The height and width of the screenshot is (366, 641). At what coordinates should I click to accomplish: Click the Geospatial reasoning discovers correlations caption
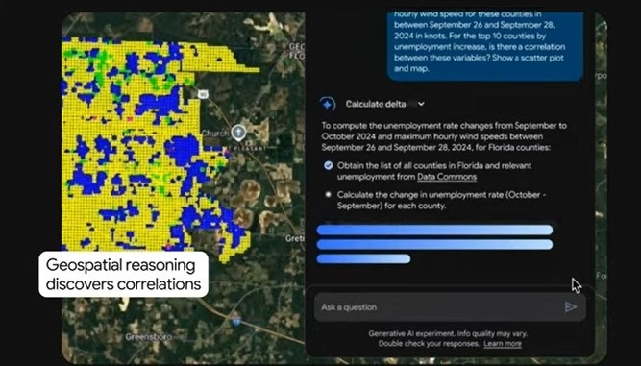[x=123, y=274]
